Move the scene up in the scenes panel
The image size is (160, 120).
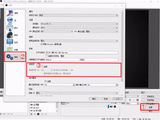[8, 114]
